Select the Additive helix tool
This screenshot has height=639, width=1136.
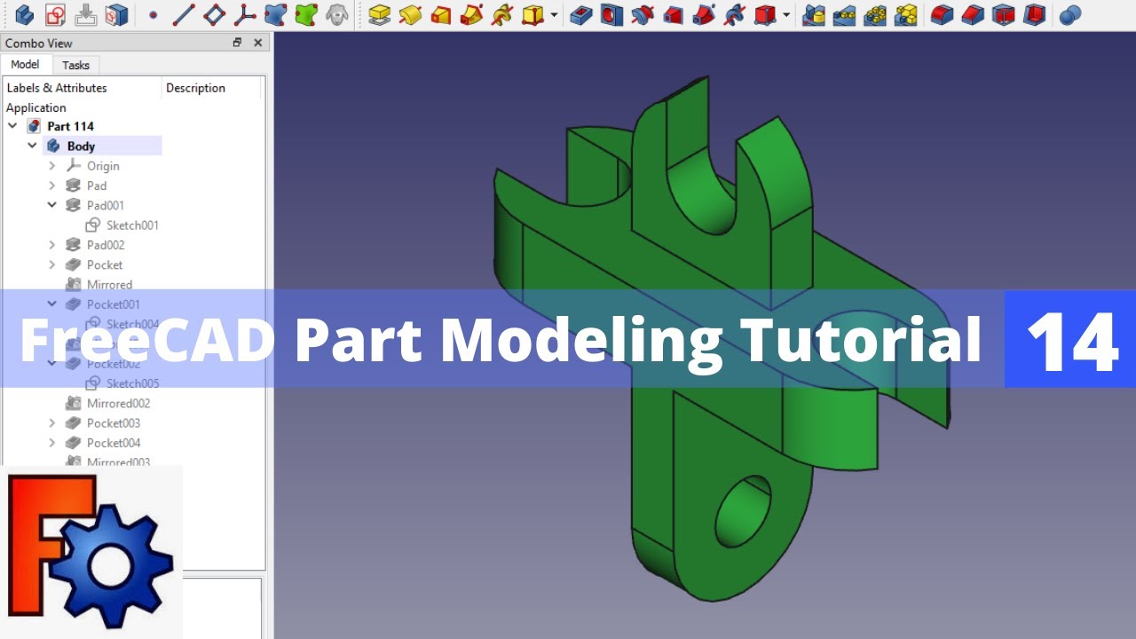coord(501,14)
